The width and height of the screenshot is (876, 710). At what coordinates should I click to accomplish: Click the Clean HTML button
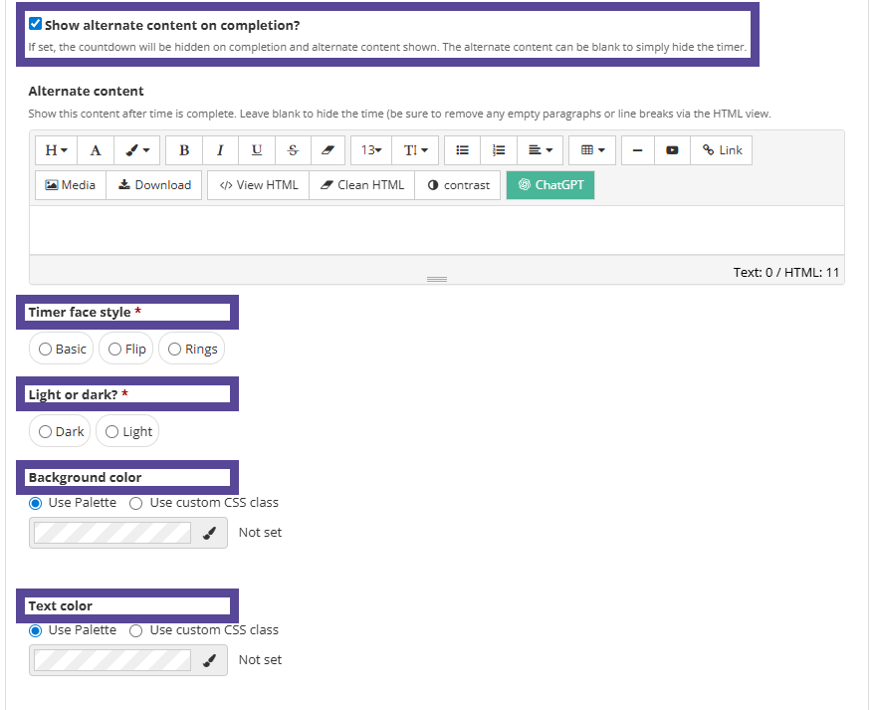point(362,185)
